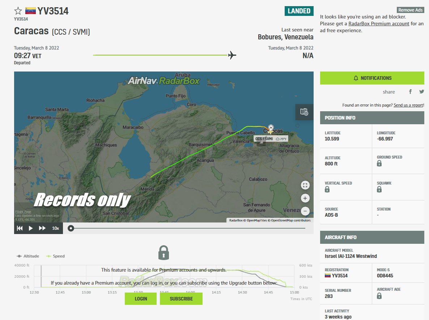Image resolution: width=429 pixels, height=320 pixels.
Task: Open the map layers settings icon
Action: pyautogui.click(x=304, y=112)
